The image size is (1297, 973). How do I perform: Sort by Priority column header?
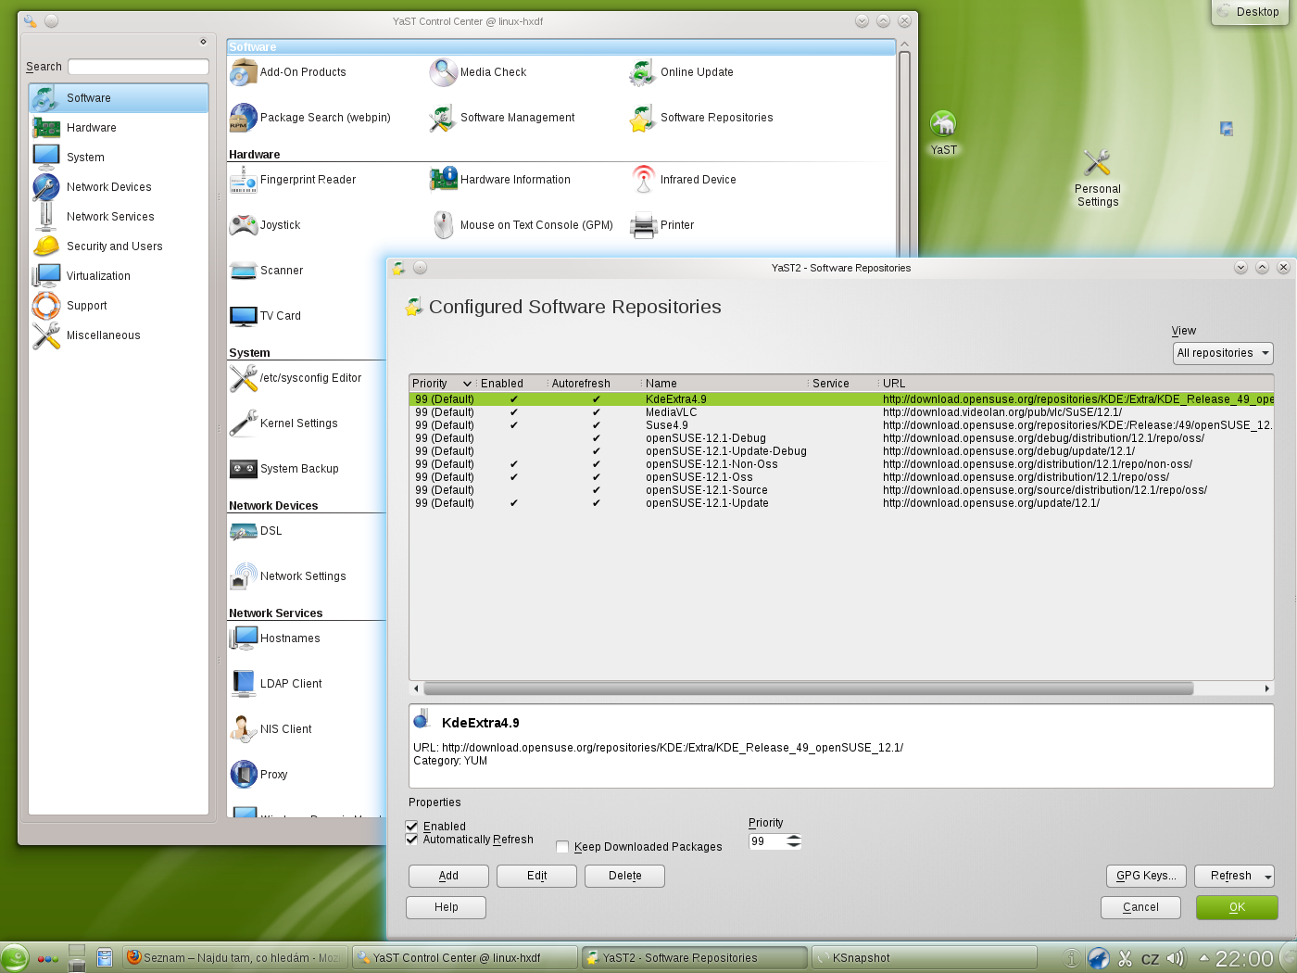point(441,384)
